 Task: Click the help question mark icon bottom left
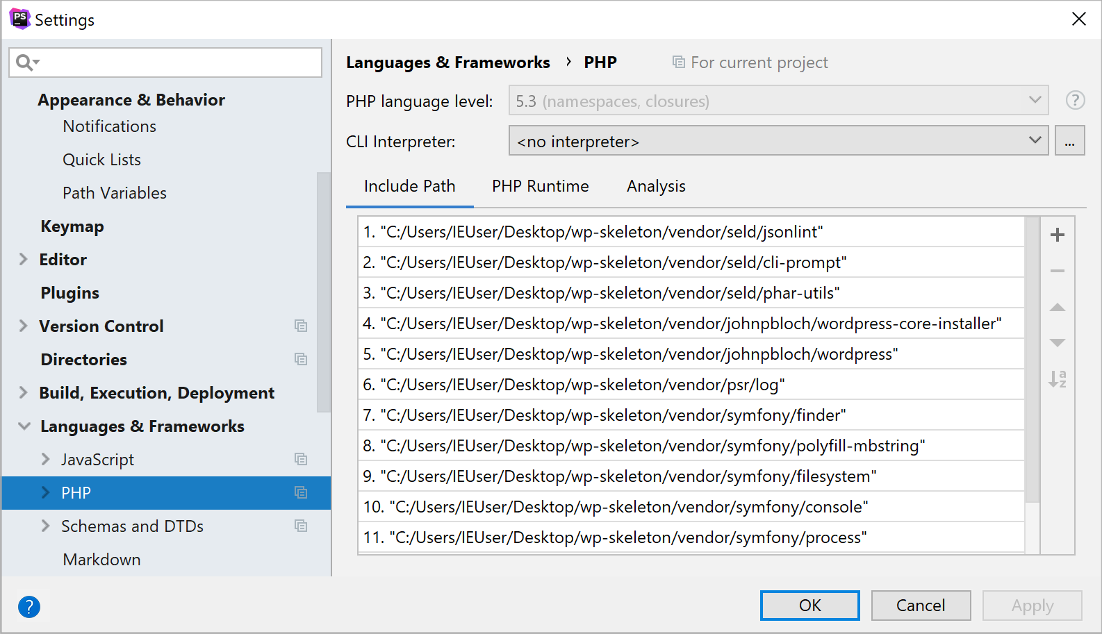29,607
